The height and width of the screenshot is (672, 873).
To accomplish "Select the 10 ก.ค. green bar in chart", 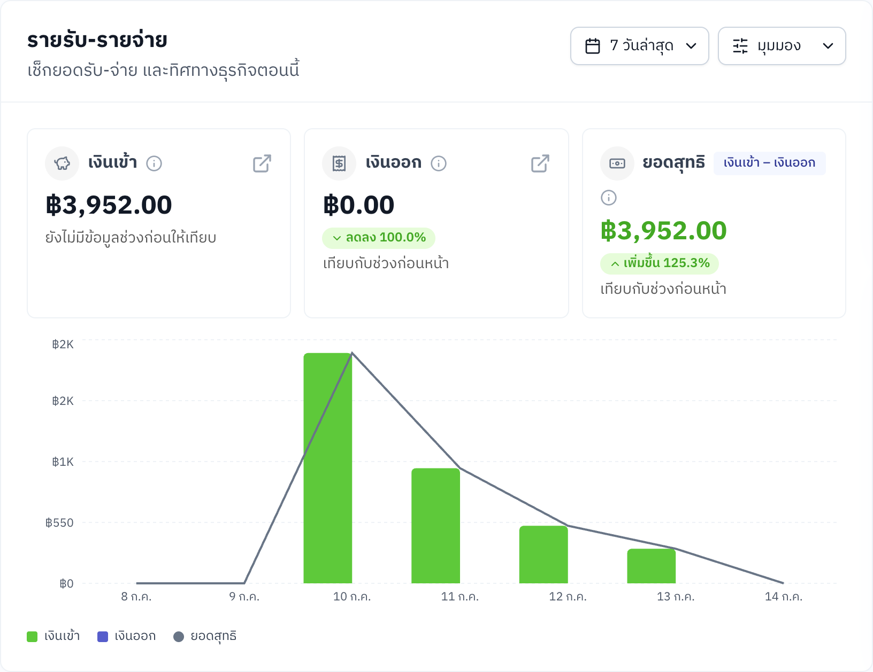I will tap(327, 468).
